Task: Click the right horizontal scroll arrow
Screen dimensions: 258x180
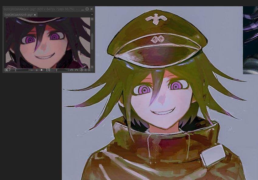Action: point(89,70)
